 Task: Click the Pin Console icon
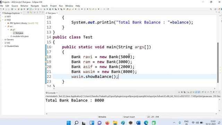click(x=203, y=92)
